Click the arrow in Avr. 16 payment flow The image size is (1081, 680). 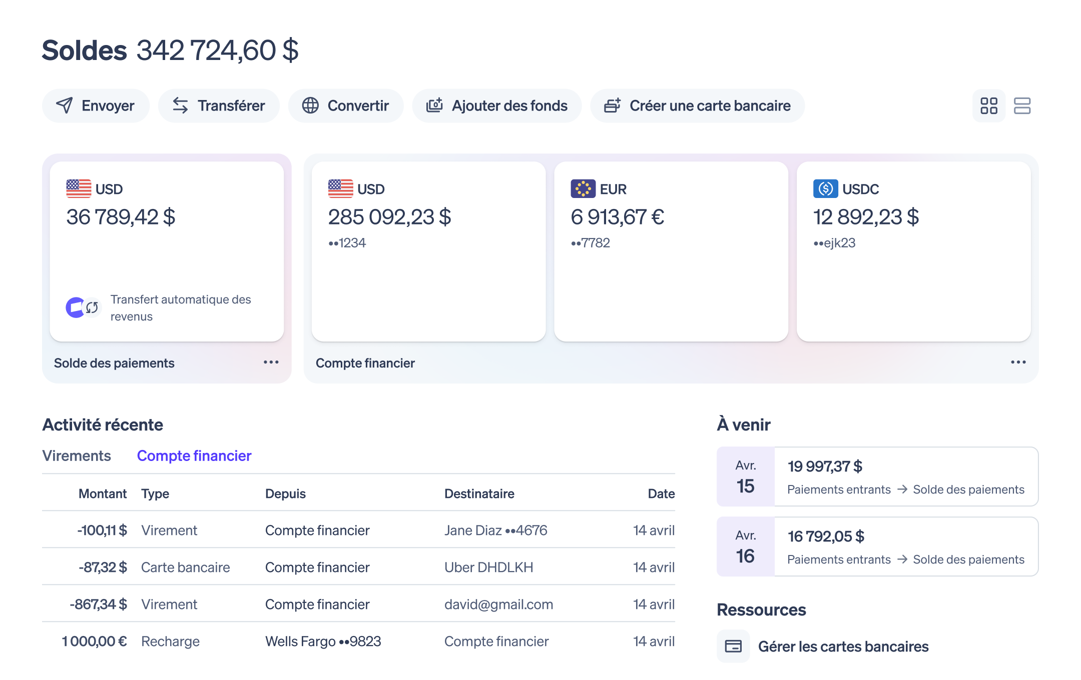click(902, 559)
